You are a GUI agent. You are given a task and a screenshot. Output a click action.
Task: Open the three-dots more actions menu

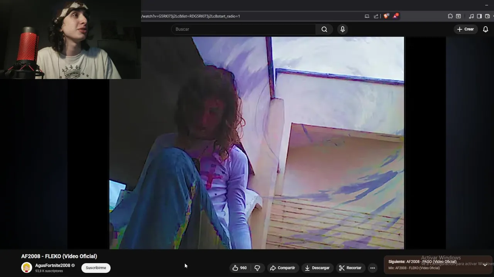(372, 268)
